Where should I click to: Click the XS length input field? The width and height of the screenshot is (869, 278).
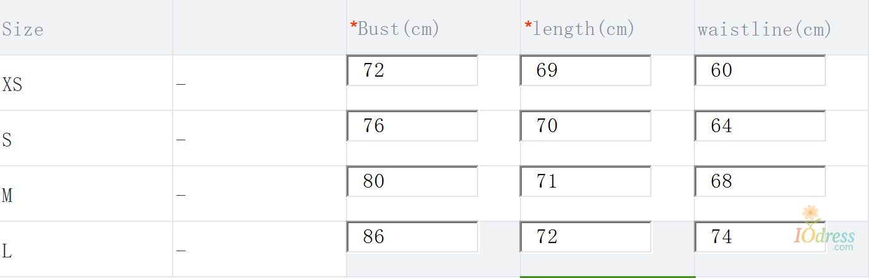coord(585,70)
